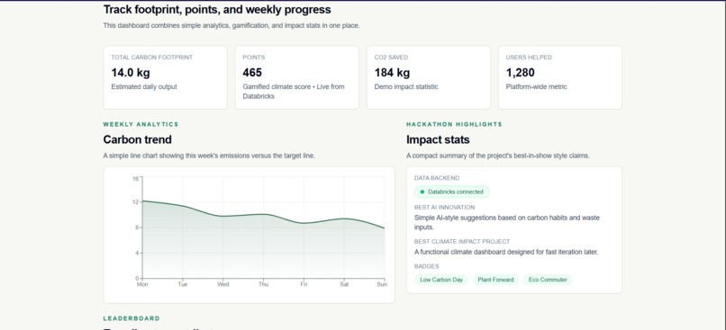Viewport: 726px width, 330px height.
Task: Click the Tue label on chart axis
Action: pos(183,284)
